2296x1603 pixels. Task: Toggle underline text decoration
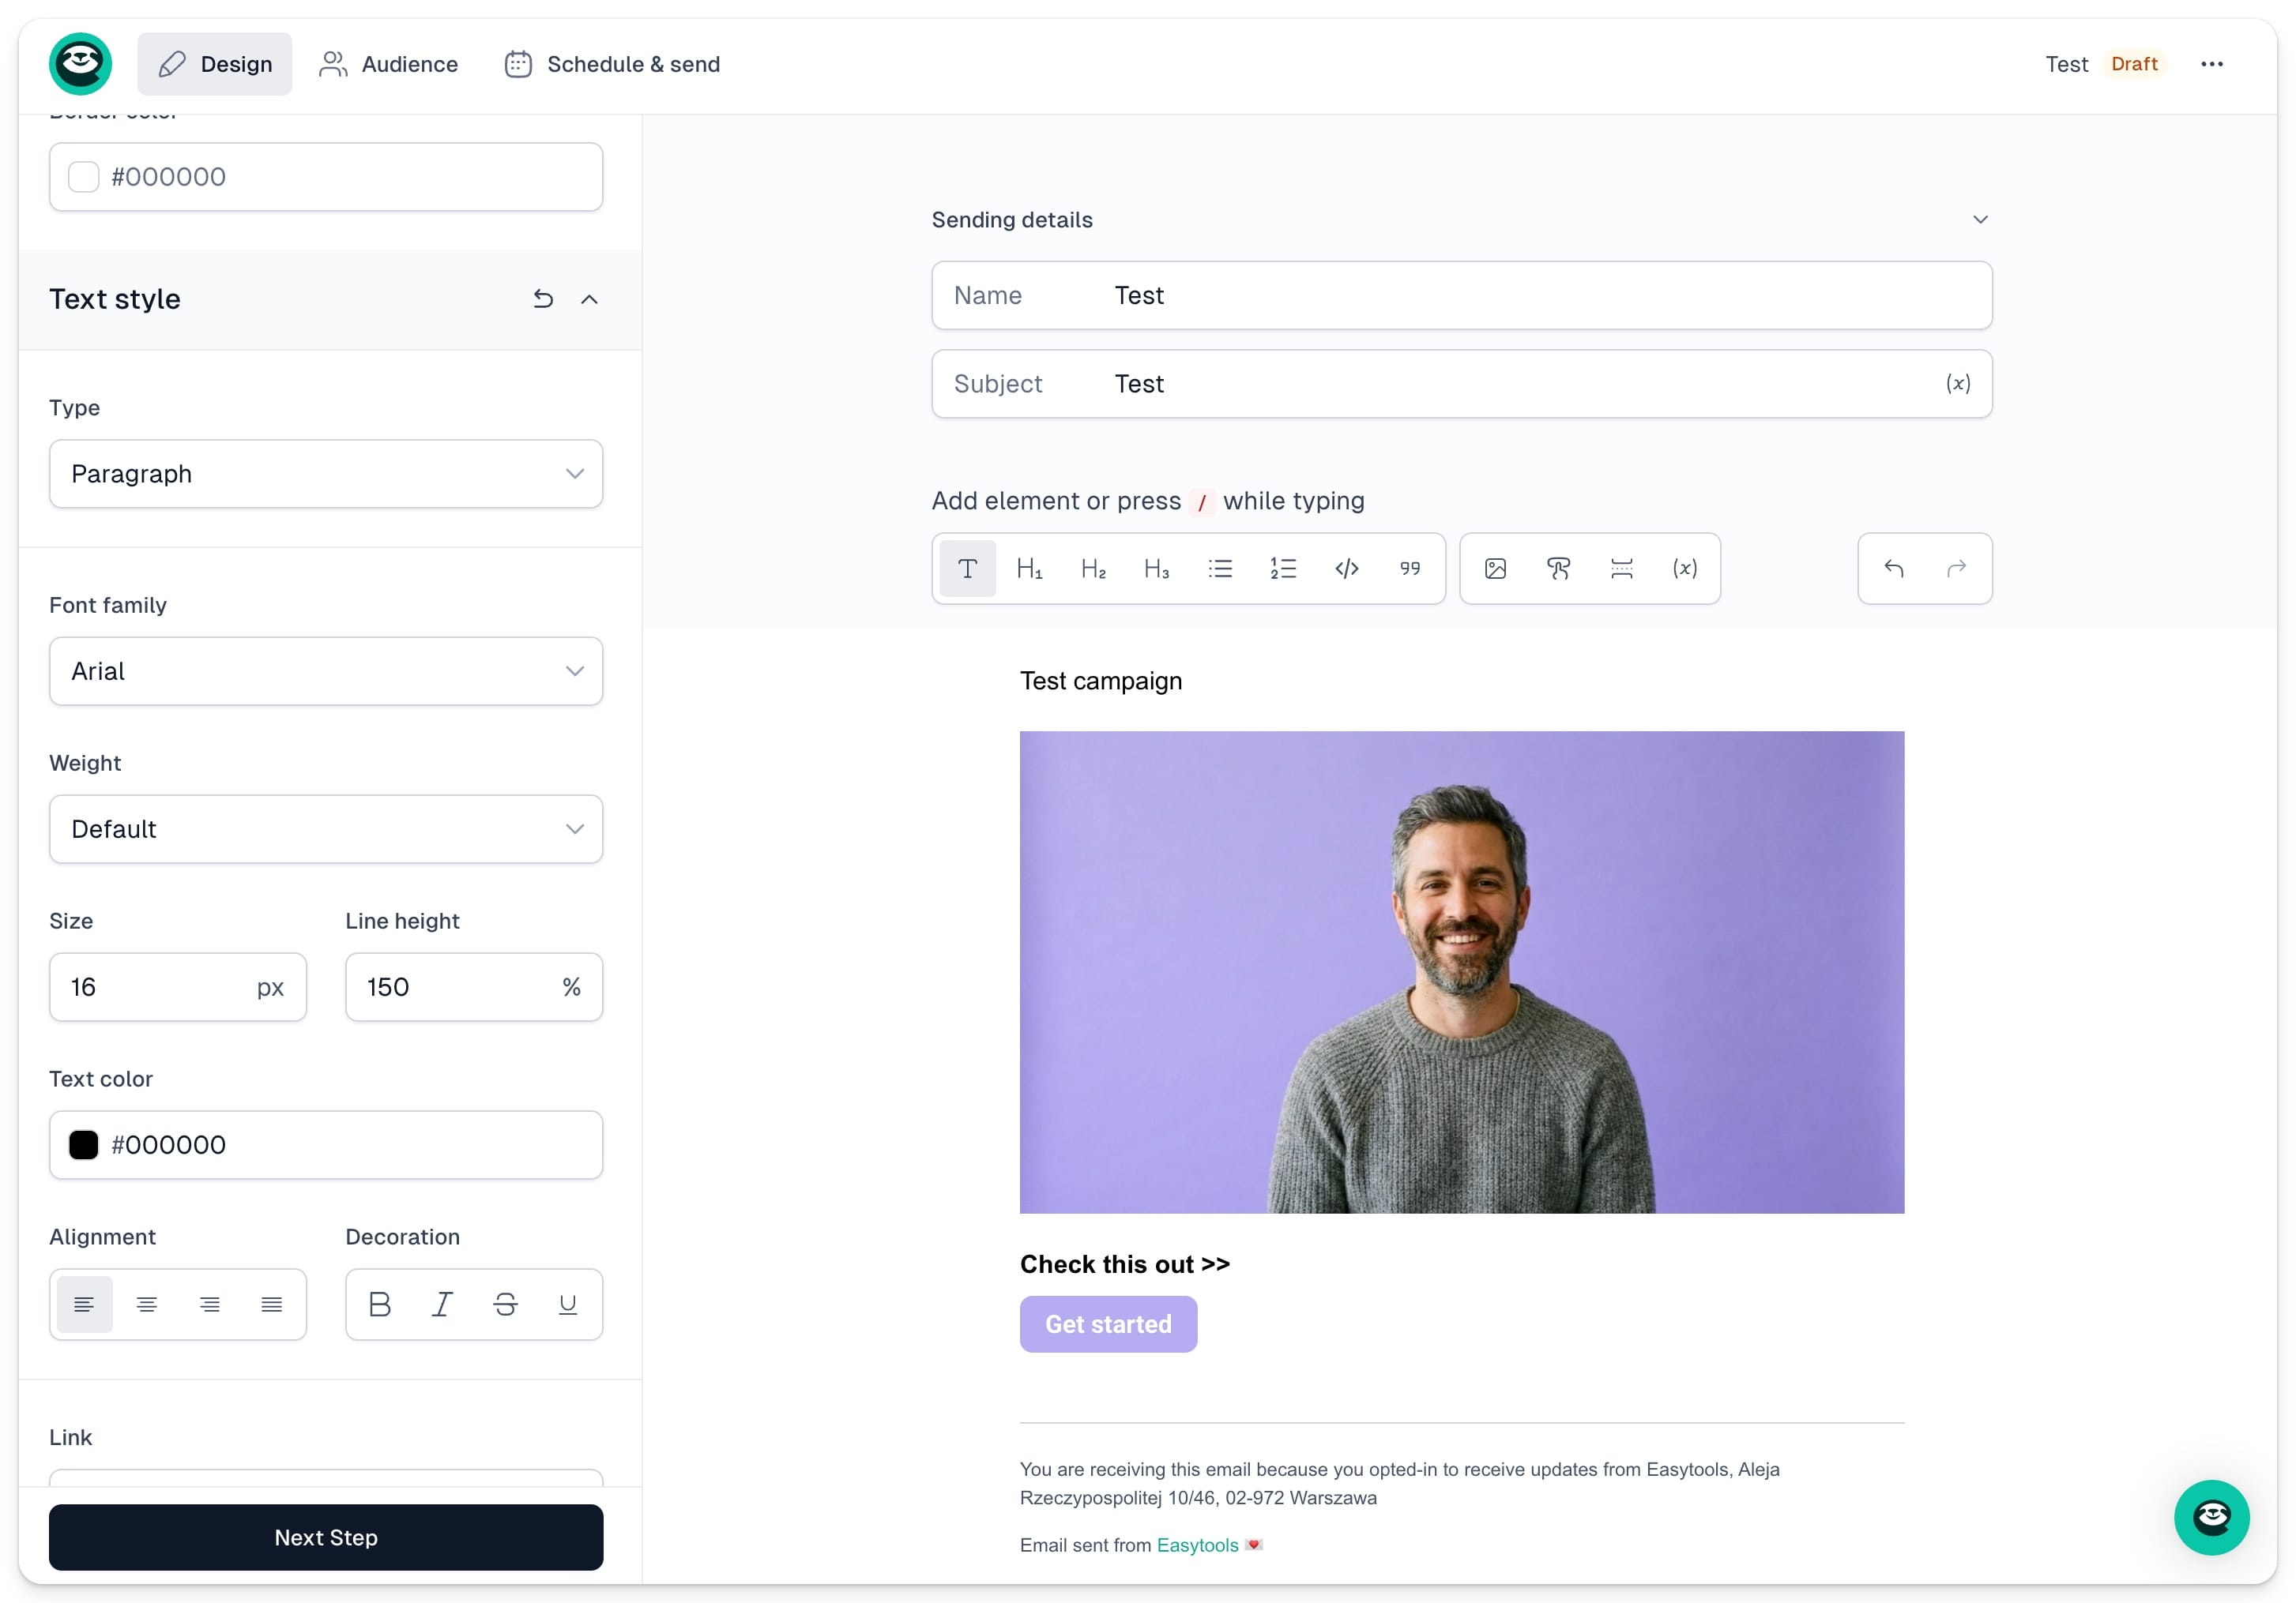click(x=567, y=1305)
